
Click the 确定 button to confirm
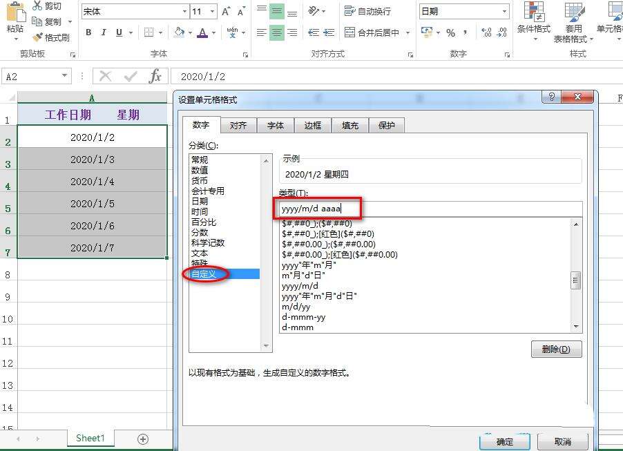point(504,441)
